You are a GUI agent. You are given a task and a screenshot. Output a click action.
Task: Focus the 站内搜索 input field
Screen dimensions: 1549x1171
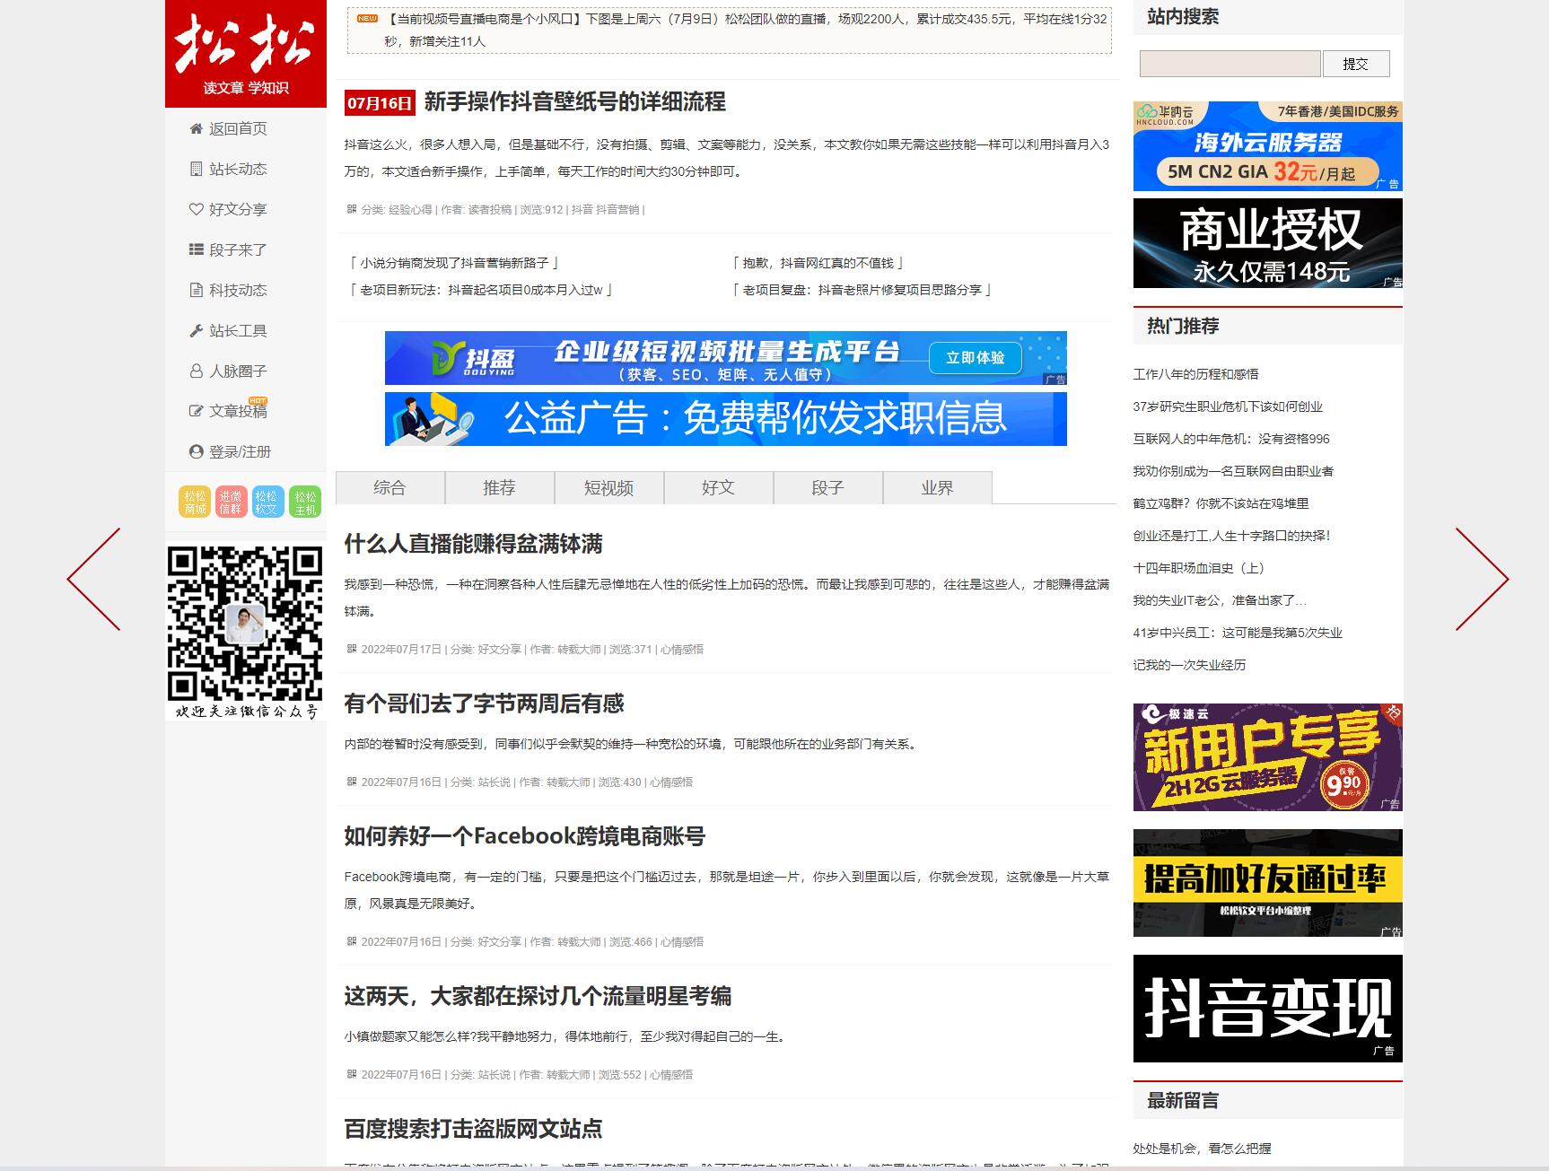[1230, 64]
